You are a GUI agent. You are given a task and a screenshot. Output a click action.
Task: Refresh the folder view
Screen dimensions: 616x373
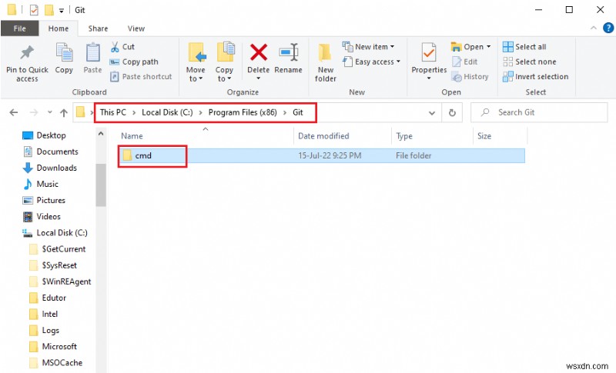pos(452,113)
